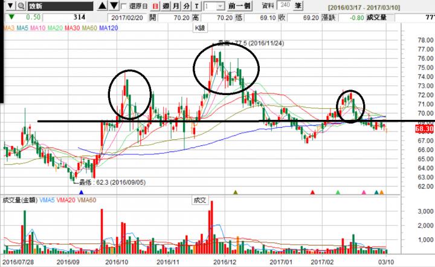Click the 致新 stock name field
Viewport: 435px width, 267px height.
pyautogui.click(x=60, y=6)
